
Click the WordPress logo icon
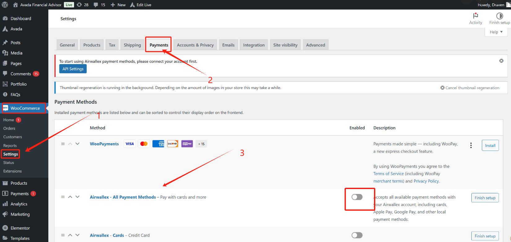[5, 5]
